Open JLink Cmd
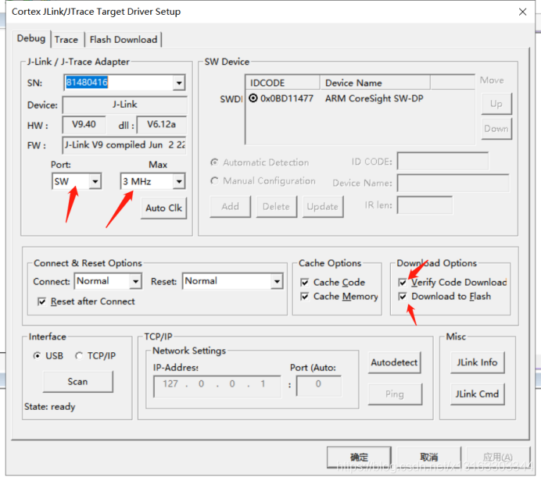 coord(477,394)
